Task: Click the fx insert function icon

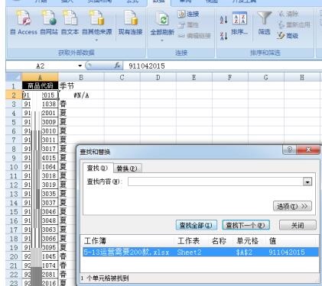Action: [x=117, y=66]
